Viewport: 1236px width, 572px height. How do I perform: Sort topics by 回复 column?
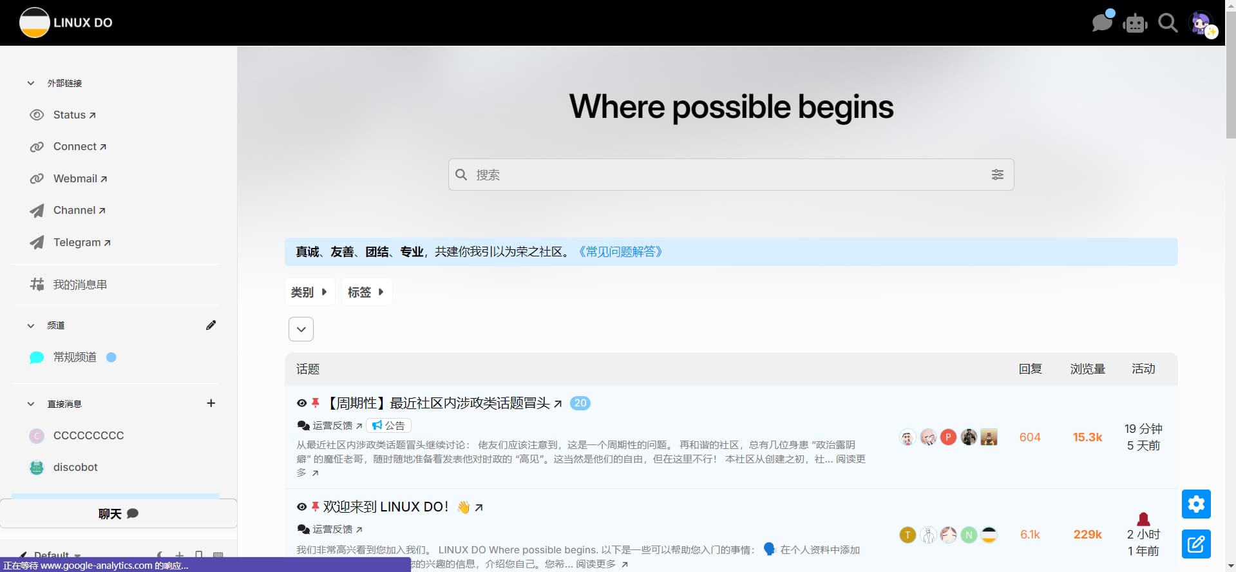tap(1030, 369)
